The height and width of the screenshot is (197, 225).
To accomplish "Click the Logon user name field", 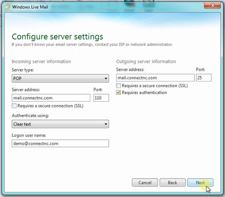I will pyautogui.click(x=61, y=143).
